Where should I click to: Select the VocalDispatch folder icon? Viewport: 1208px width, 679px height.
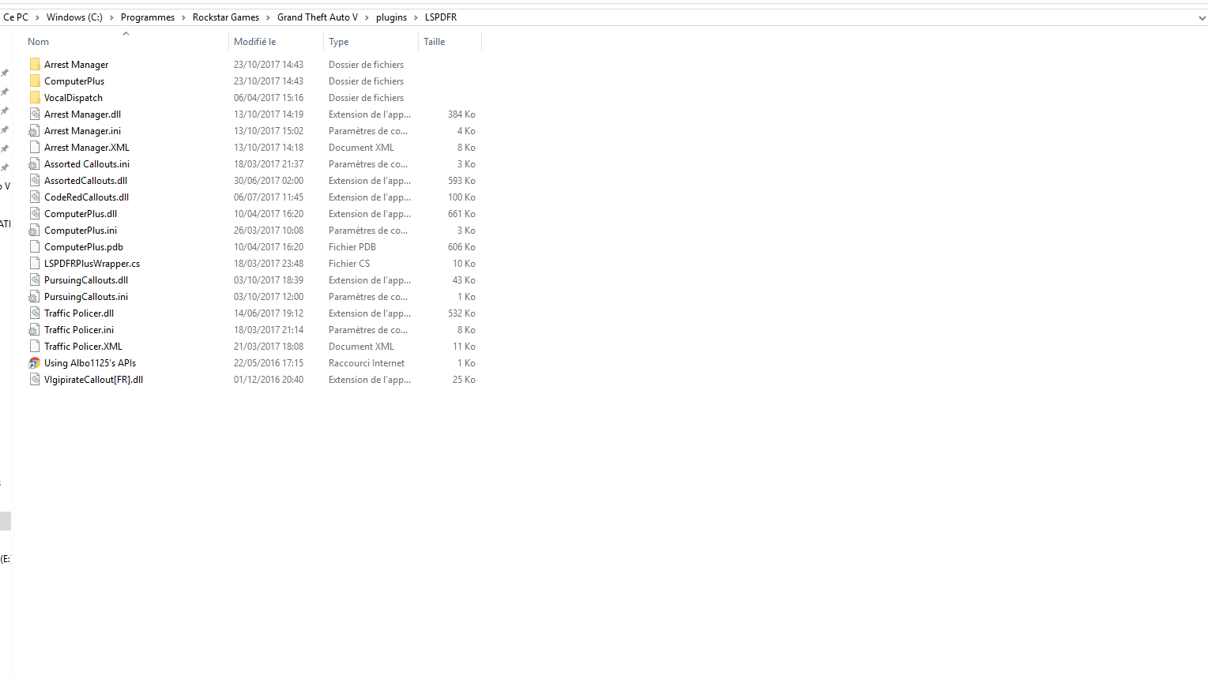click(35, 98)
